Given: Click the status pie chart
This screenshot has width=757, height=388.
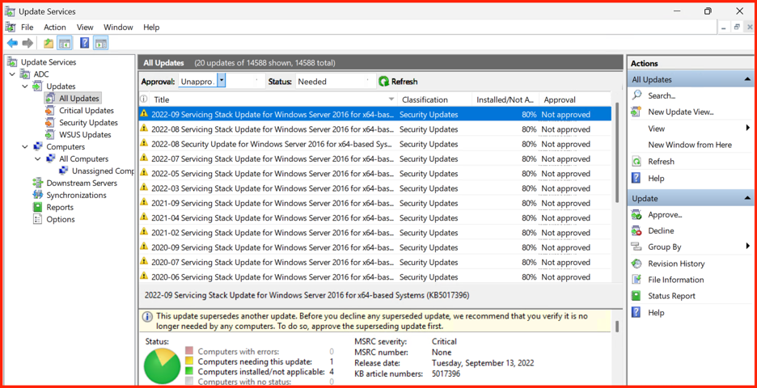Looking at the screenshot, I should point(163,365).
